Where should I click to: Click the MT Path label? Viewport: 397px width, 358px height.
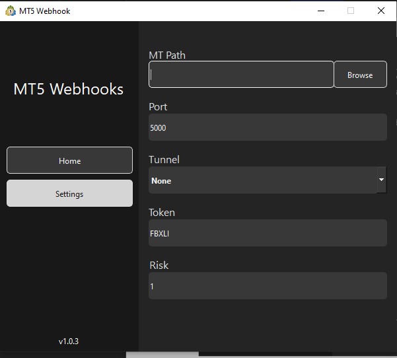[167, 55]
